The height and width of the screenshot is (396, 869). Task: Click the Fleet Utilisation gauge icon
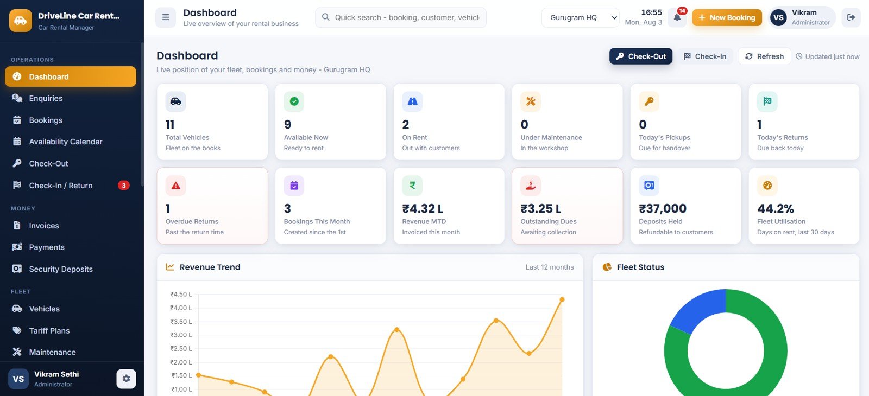767,186
